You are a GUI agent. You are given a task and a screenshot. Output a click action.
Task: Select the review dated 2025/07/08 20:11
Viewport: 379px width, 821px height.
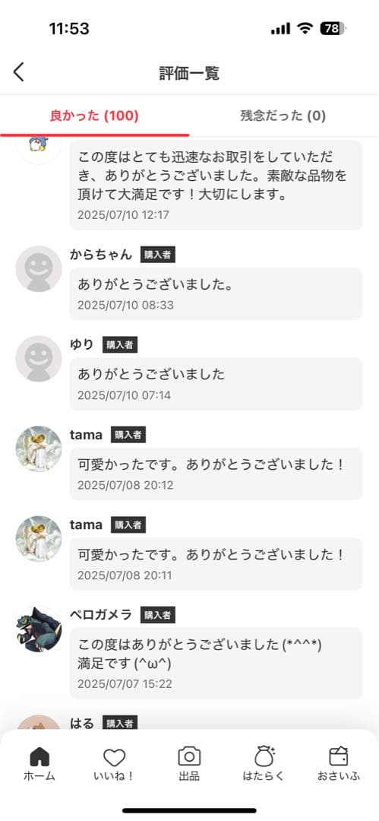click(216, 564)
